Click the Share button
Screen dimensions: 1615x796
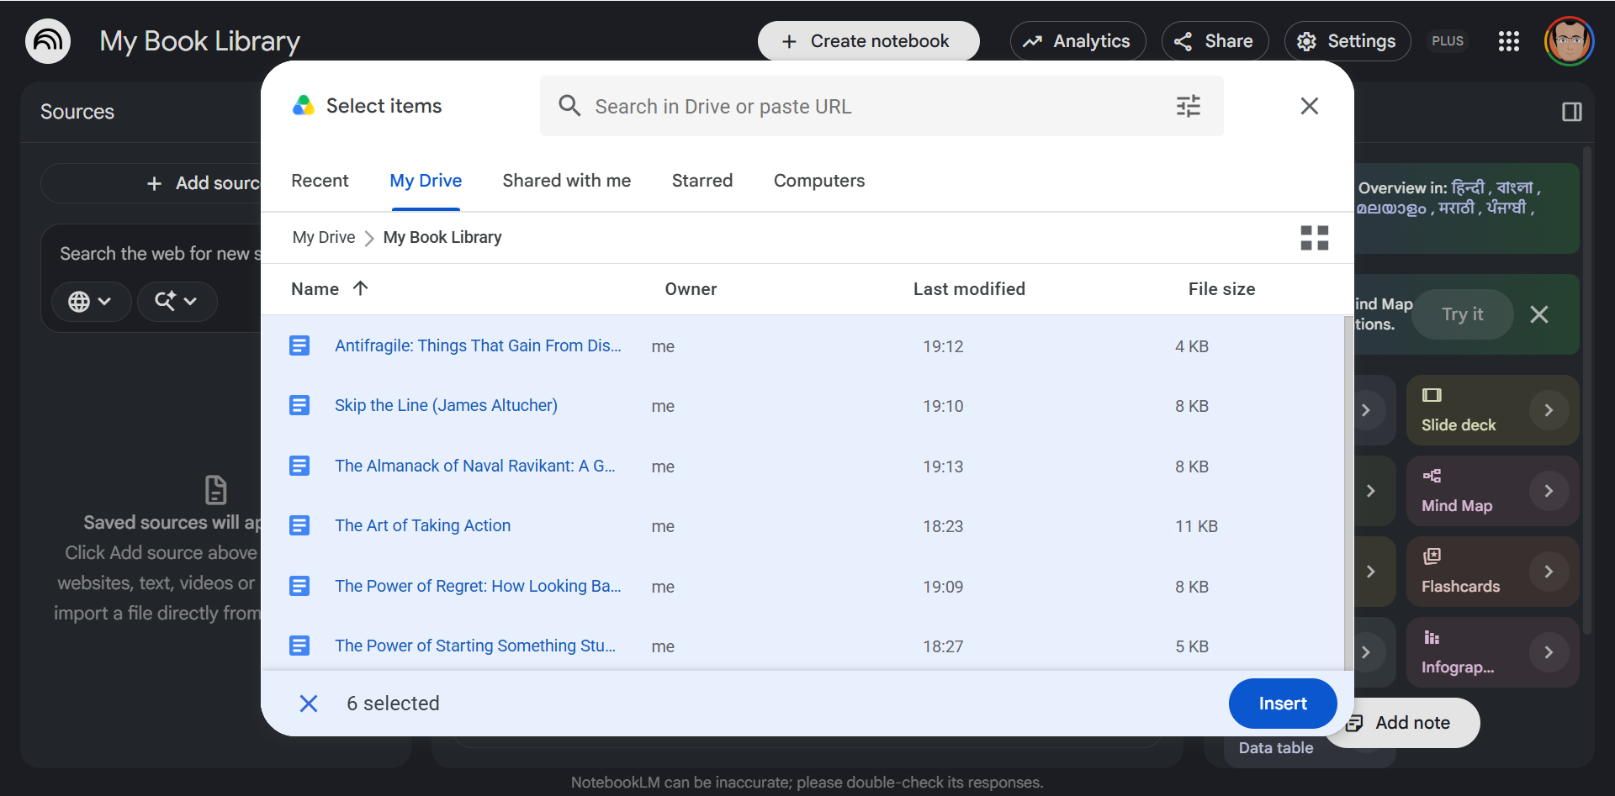(x=1215, y=41)
